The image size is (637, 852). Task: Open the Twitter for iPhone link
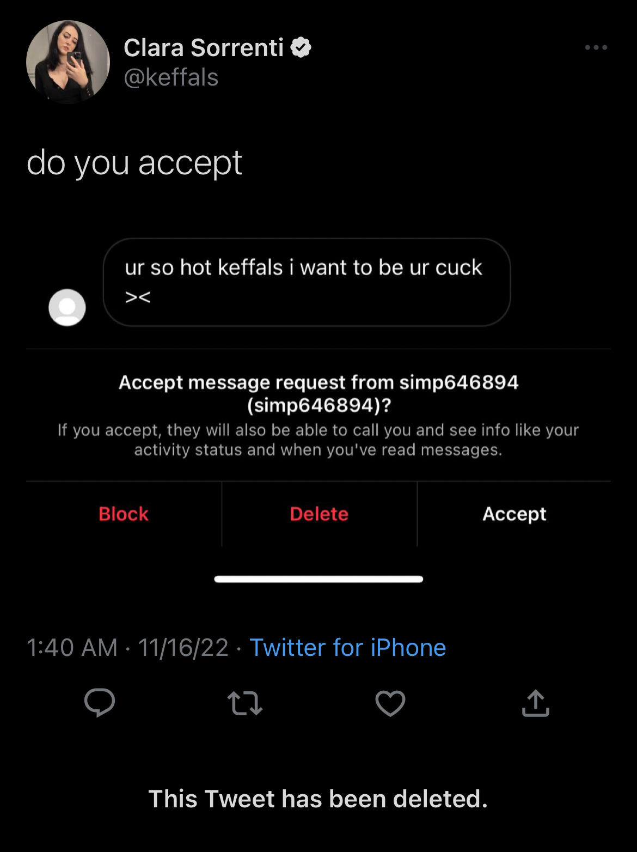point(348,648)
